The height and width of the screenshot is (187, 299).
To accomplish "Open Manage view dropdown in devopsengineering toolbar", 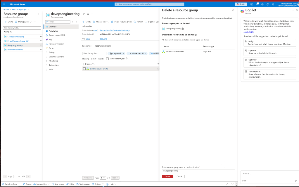I will pos(101,22).
